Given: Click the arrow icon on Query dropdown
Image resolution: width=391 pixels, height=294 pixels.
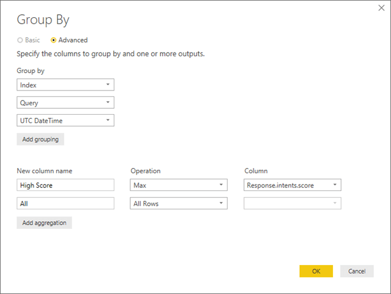Looking at the screenshot, I should click(107, 102).
